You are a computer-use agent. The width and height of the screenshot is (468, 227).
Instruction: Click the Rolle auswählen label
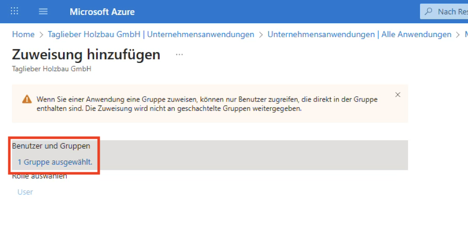pos(39,177)
